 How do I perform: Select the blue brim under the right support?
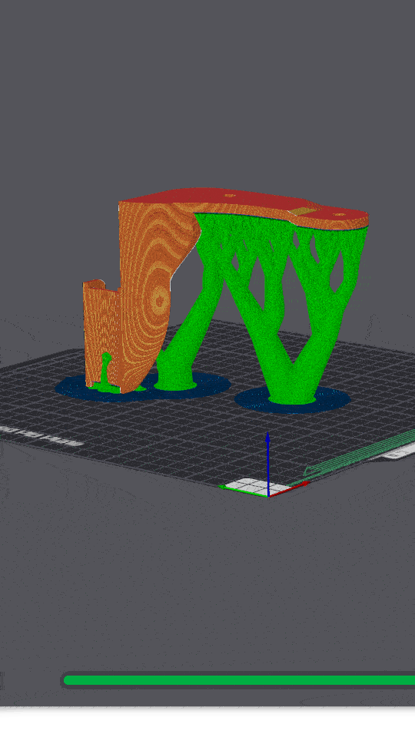(x=293, y=401)
